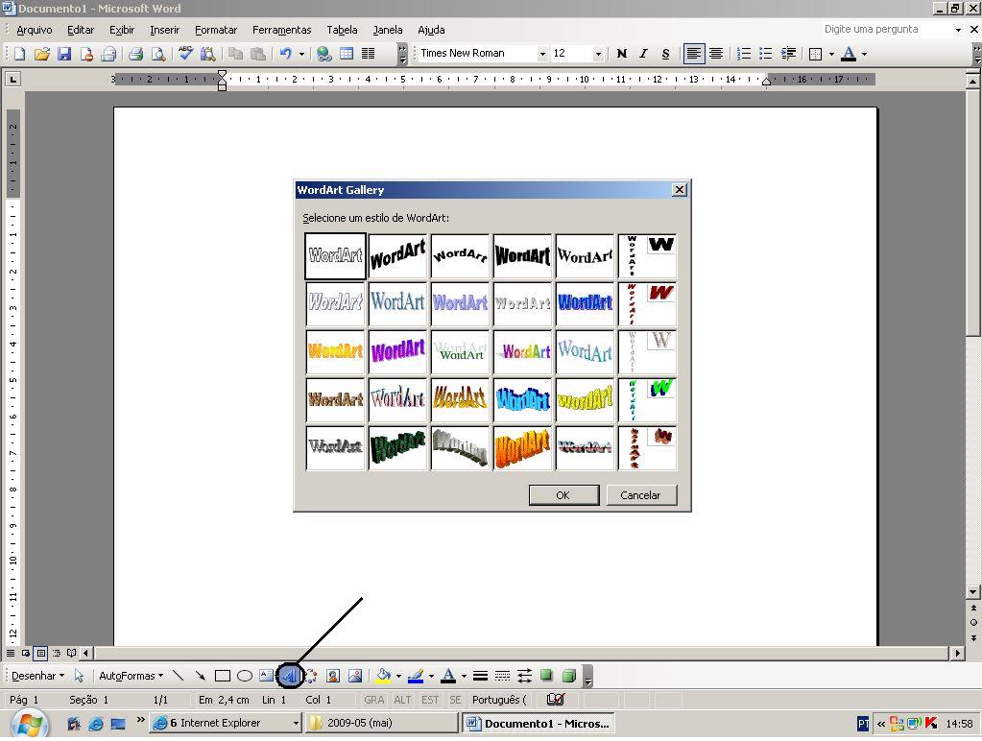Create a new blank document

[x=19, y=54]
